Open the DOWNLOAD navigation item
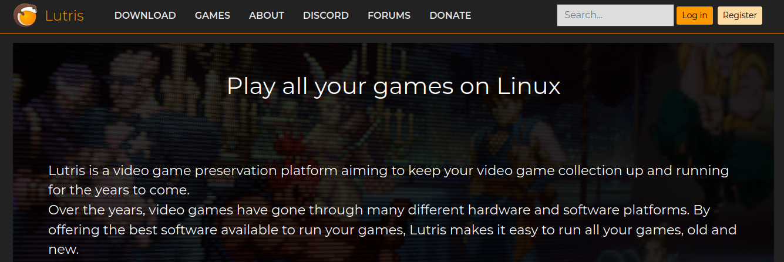 [x=145, y=16]
